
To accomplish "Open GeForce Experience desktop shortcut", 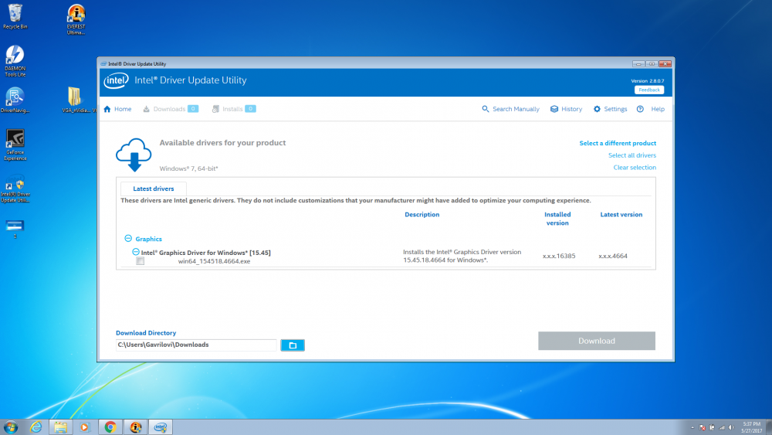I will [x=15, y=144].
